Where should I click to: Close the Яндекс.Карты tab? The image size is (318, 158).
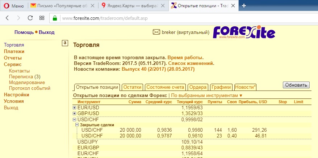pos(163,6)
